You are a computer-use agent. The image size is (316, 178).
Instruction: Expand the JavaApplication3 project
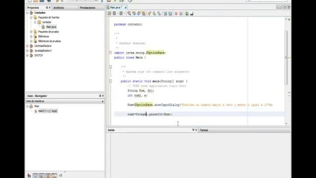click(28, 50)
